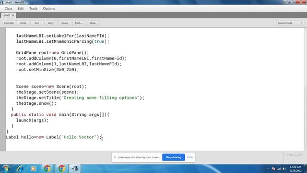Click the 'theStage.show();' line
The image size is (307, 173).
coord(36,103)
